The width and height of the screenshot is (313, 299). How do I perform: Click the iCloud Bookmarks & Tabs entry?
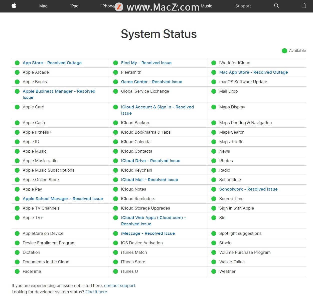[x=146, y=132]
